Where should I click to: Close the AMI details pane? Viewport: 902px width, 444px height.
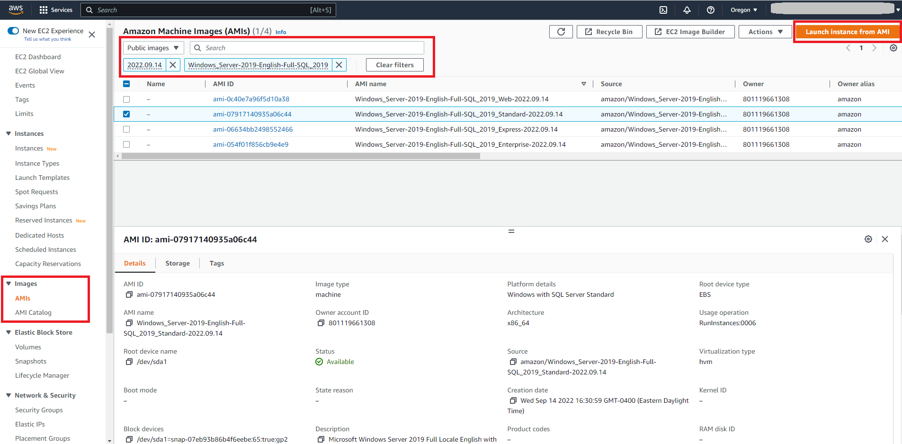[x=885, y=239]
